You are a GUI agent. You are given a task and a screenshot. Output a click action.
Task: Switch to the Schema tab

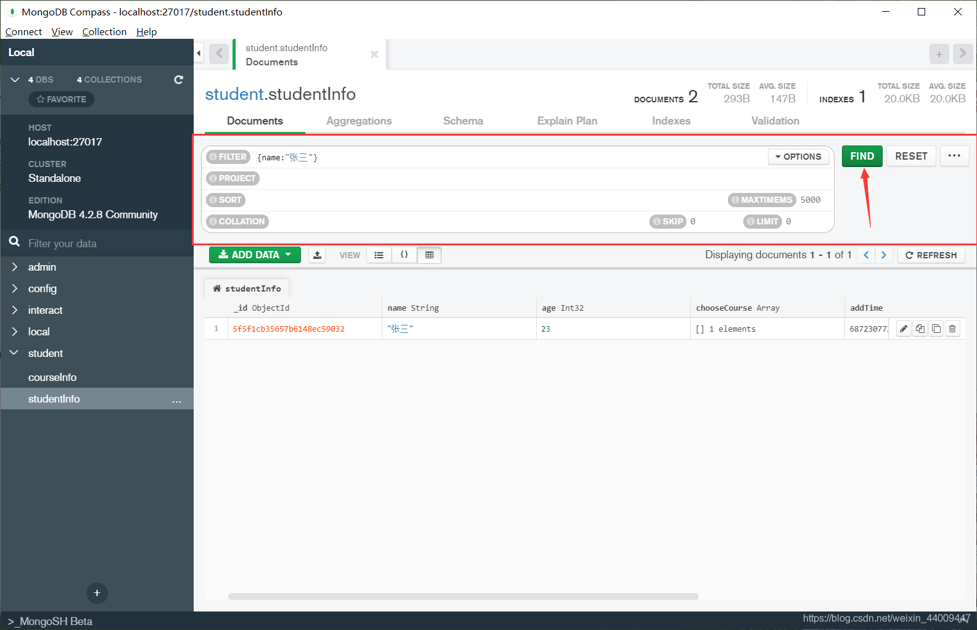[x=463, y=121]
